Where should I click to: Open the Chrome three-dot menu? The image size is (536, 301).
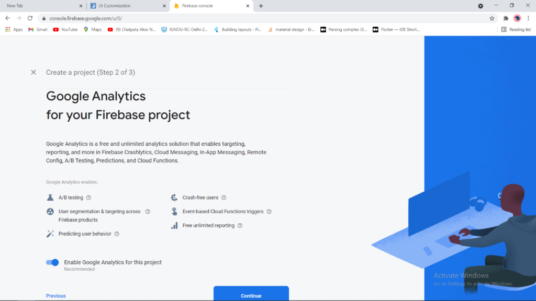tap(528, 18)
